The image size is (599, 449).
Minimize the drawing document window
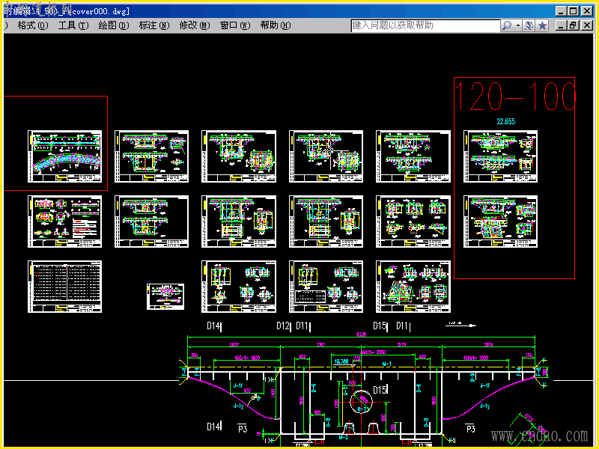point(560,25)
